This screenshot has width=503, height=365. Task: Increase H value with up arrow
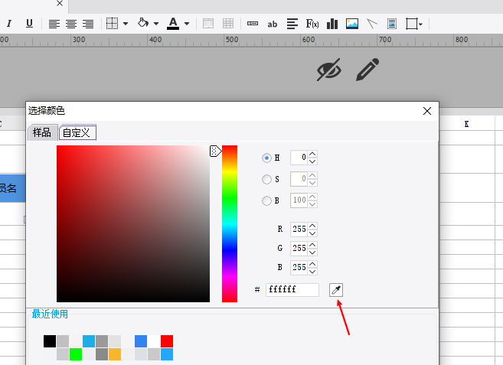tap(312, 154)
